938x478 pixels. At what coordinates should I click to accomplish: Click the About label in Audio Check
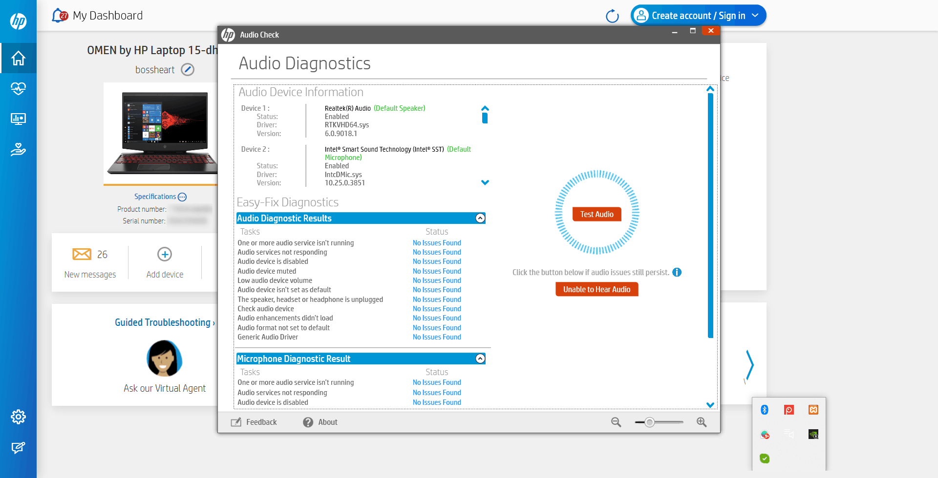pos(328,422)
